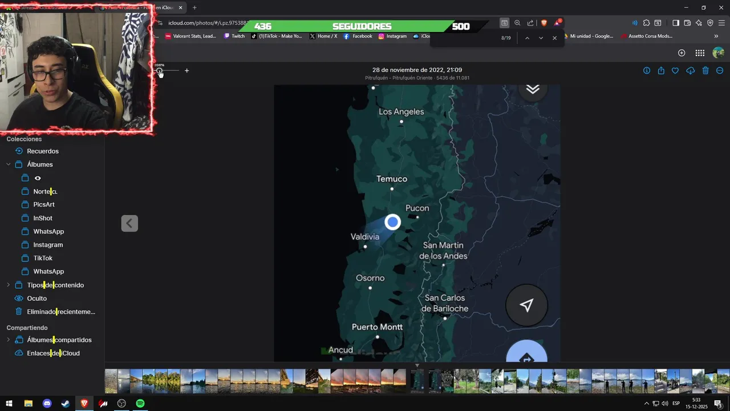
Task: Open Spotify from the taskbar
Action: 140,404
